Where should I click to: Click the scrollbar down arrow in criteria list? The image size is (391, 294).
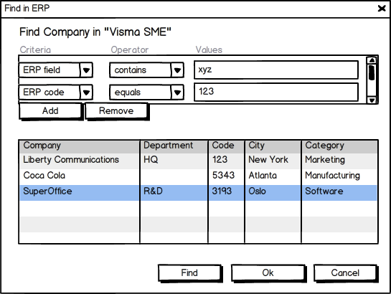coord(372,100)
